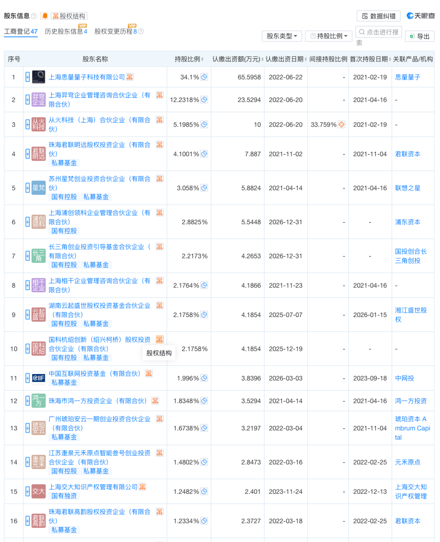Click the help icon beside 股权变更历程 8
The image size is (440, 542).
tap(141, 31)
